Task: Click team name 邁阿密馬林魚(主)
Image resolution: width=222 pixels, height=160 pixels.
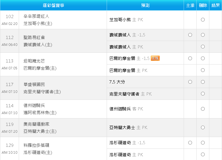Action: click(x=40, y=113)
